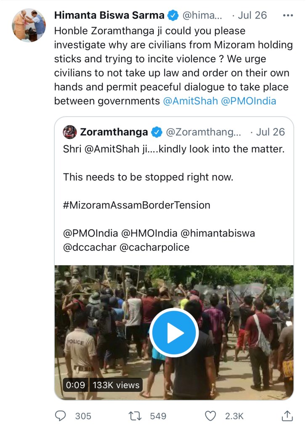Click Himanta's blue verified badge
Viewport: 306px width, 431px height.
coord(172,15)
